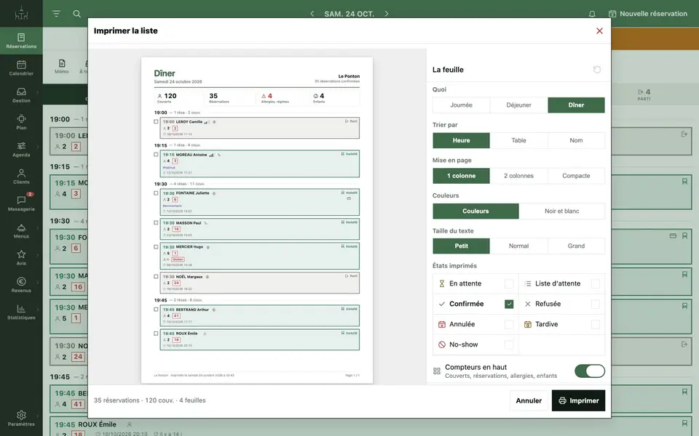This screenshot has width=699, height=436.
Task: Toggle off Compteurs en haut switch
Action: tap(589, 371)
